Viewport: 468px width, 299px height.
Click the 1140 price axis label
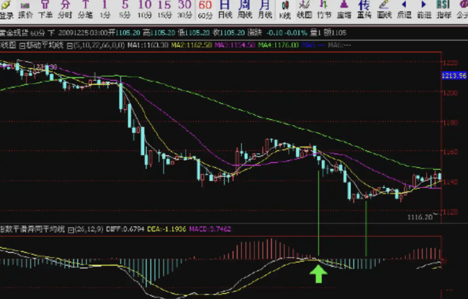pos(450,182)
